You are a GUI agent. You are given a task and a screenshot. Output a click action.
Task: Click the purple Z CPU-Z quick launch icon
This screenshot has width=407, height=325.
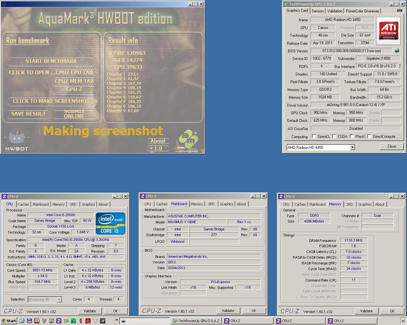59,321
